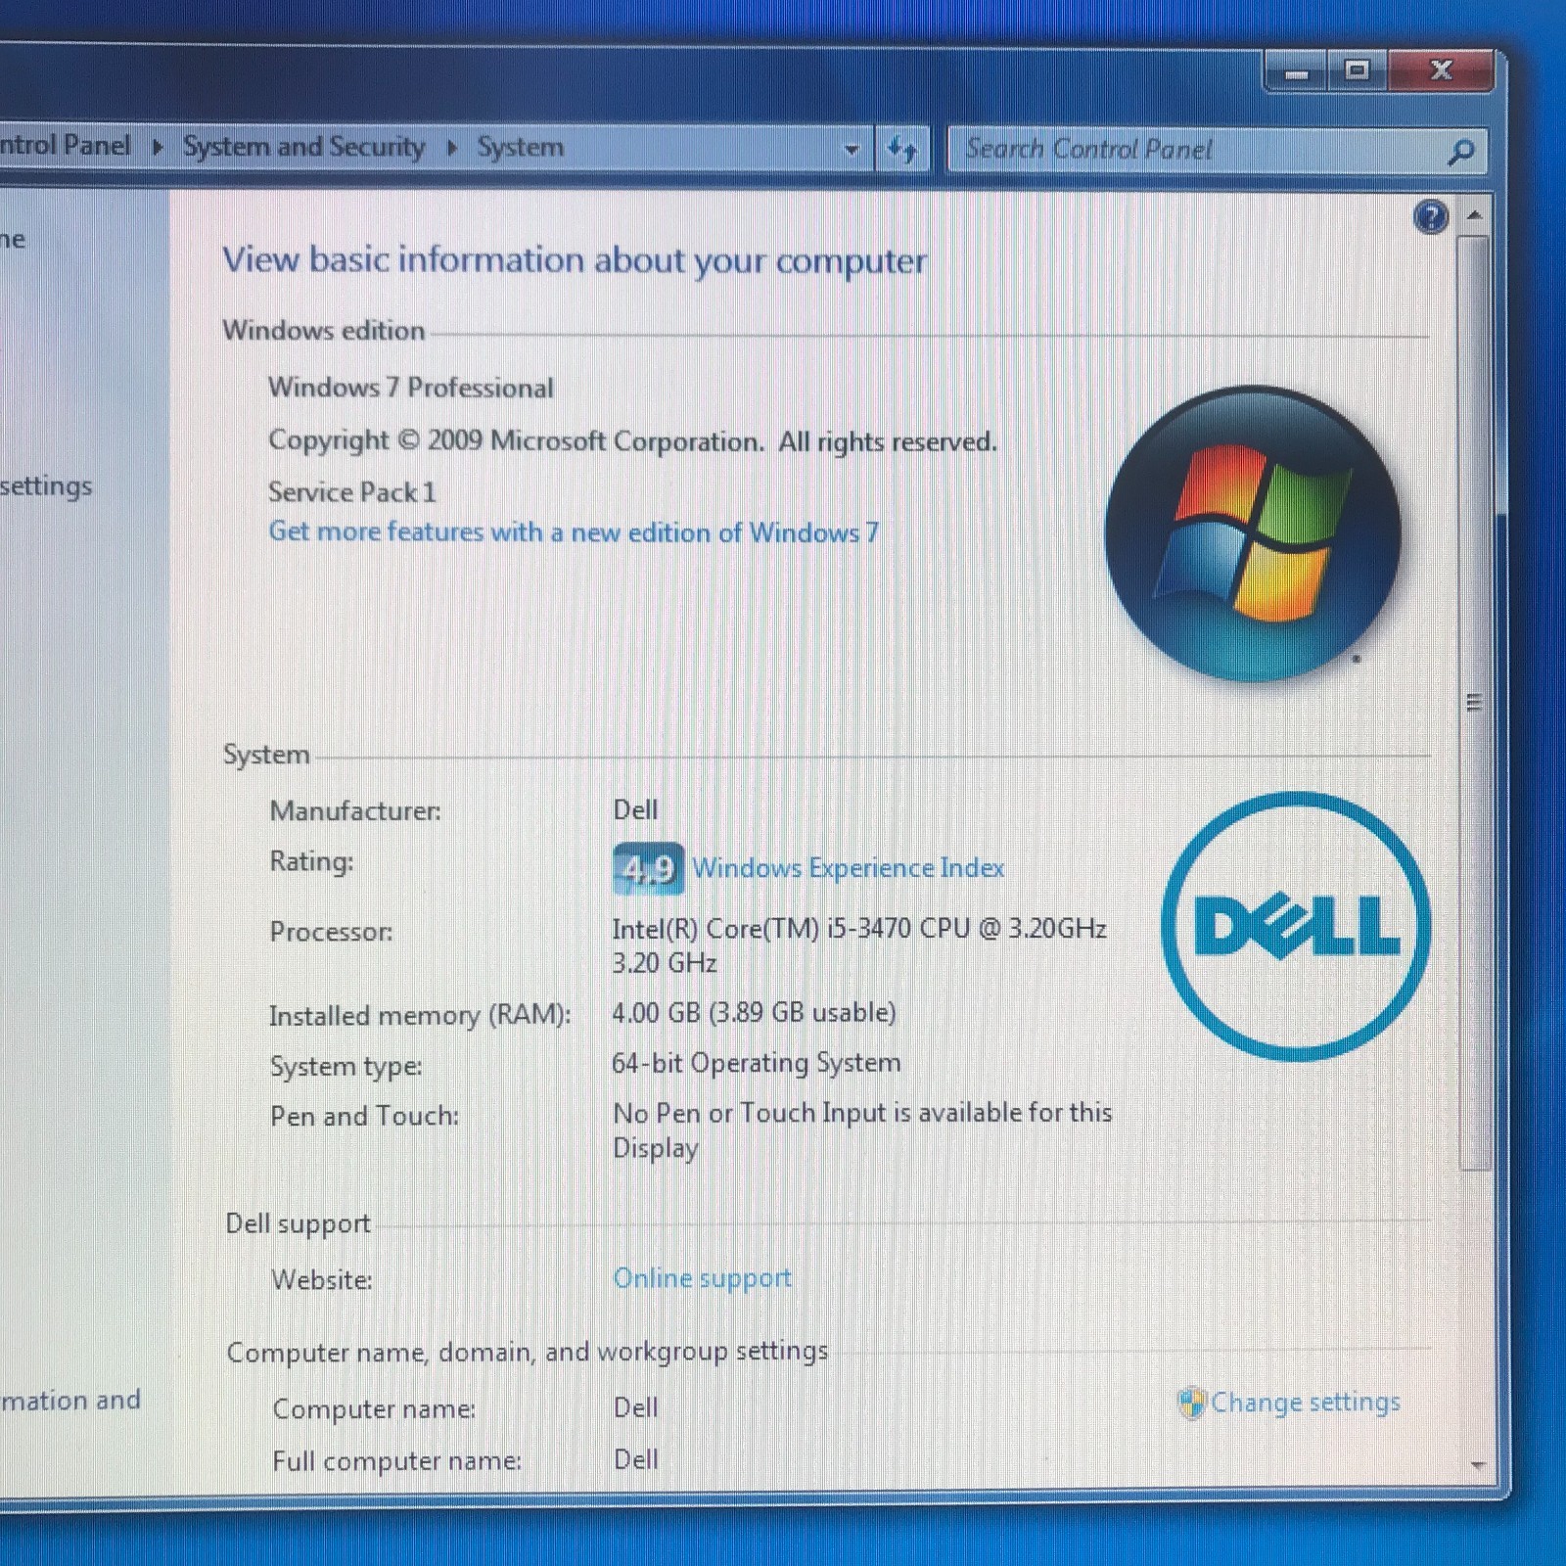Click the '4.00 GB (3.89 GB usable)' value
1566x1566 pixels.
(754, 1012)
